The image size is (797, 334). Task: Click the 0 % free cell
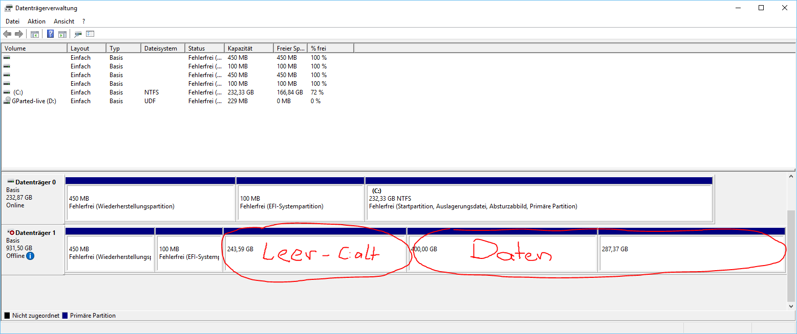tap(315, 101)
